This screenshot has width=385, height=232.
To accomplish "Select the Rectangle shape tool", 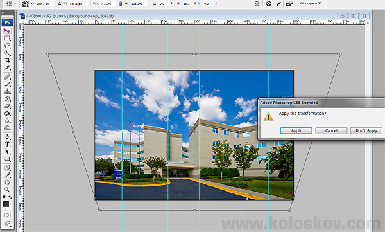I will (7, 159).
